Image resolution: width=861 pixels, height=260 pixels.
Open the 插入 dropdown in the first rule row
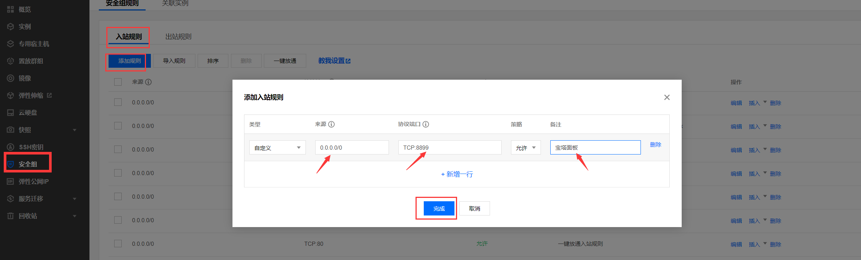click(758, 103)
